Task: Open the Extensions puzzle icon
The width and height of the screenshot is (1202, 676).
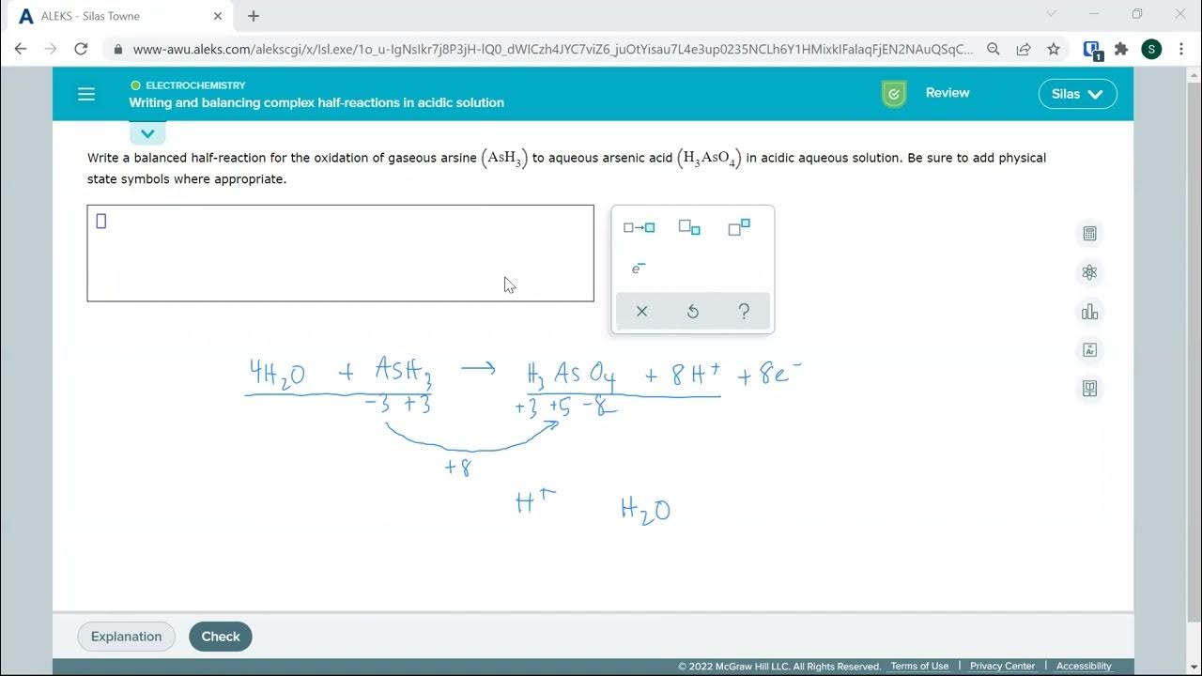Action: pyautogui.click(x=1121, y=50)
